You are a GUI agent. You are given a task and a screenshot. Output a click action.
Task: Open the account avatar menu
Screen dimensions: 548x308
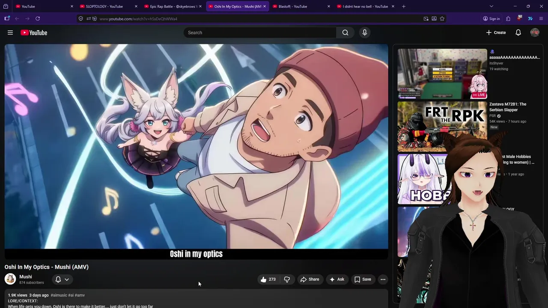[x=535, y=33]
